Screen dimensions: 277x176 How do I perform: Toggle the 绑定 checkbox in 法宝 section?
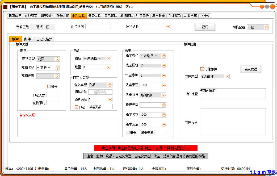tap(128, 133)
